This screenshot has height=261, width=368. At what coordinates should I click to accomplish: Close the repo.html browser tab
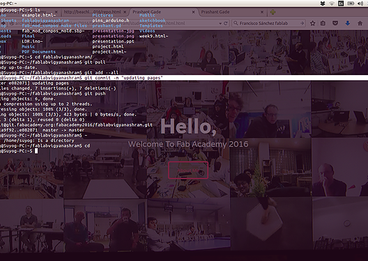125,12
